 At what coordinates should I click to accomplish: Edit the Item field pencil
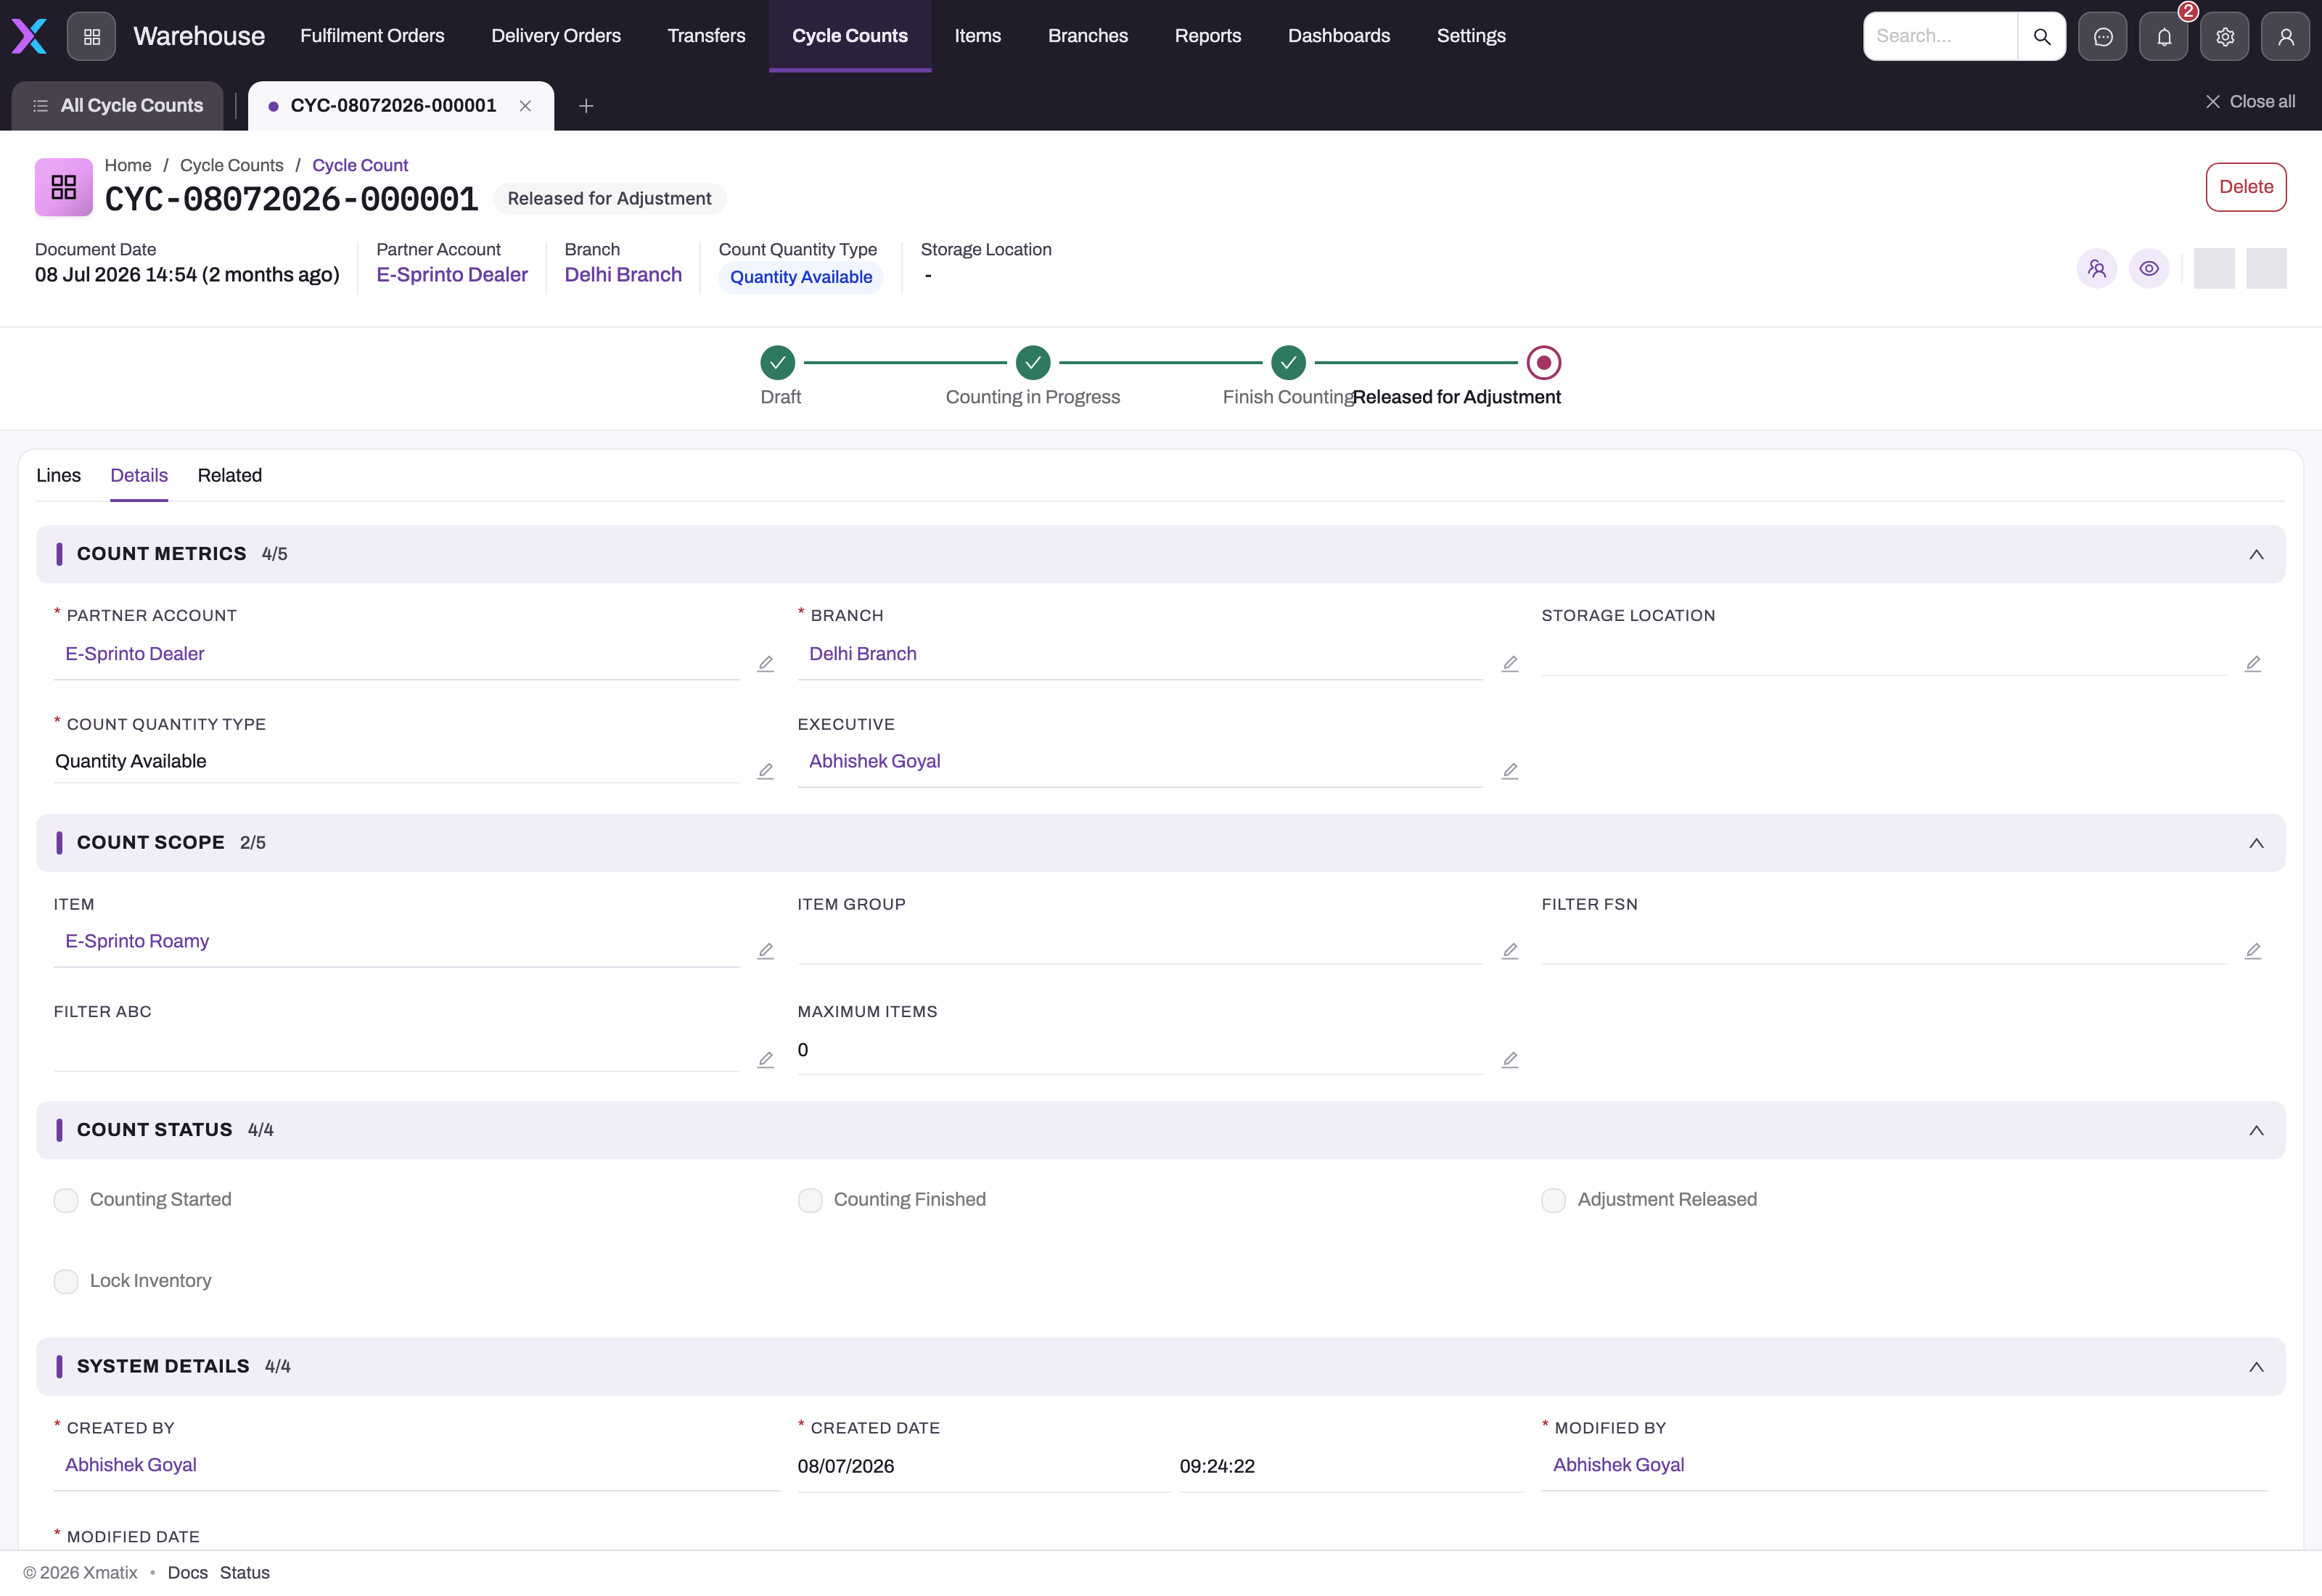(x=766, y=951)
